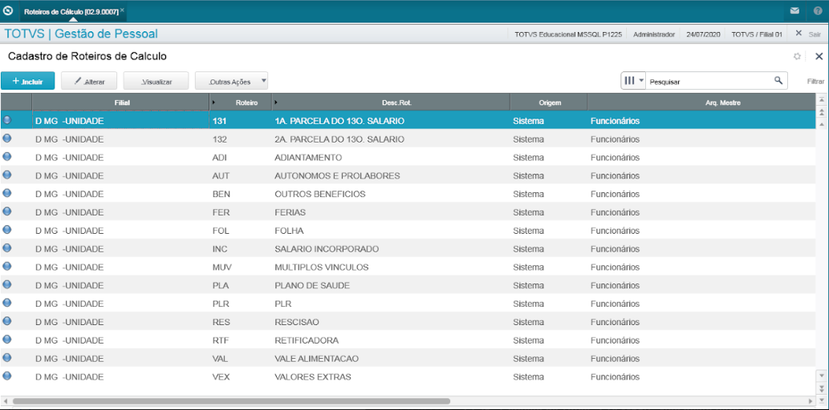Click the status circle in the RESCISAO row
Screen dimensions: 829x410
pos(7,321)
